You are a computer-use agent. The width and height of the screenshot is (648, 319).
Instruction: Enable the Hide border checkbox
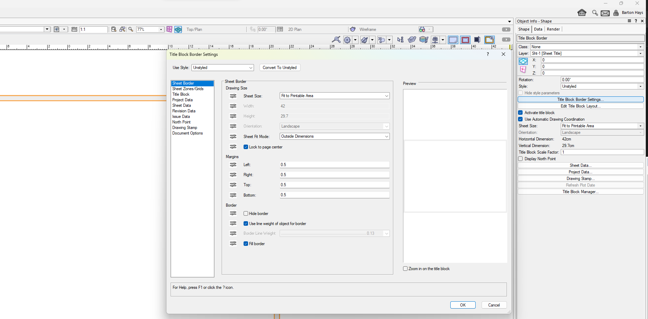pos(246,214)
